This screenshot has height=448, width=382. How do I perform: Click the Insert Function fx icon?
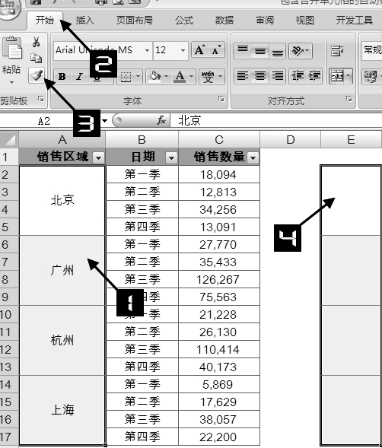161,120
